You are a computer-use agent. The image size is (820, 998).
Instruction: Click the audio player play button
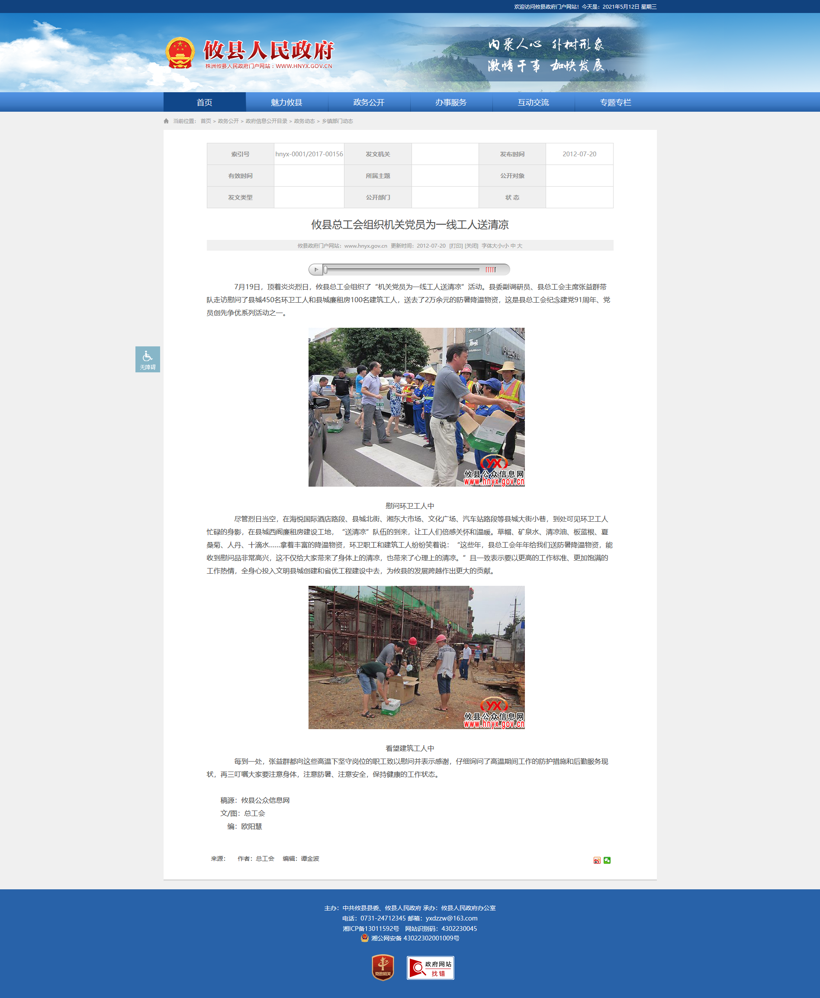(x=316, y=269)
